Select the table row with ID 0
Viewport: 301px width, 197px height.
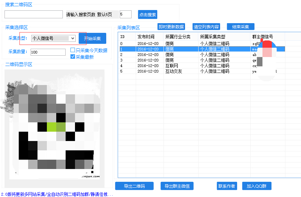coord(202,44)
